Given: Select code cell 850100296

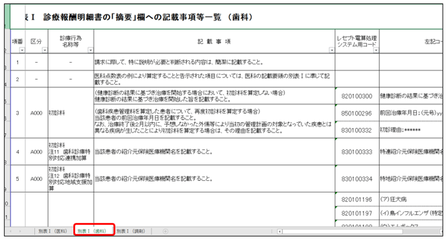Looking at the screenshot, I should (x=357, y=113).
